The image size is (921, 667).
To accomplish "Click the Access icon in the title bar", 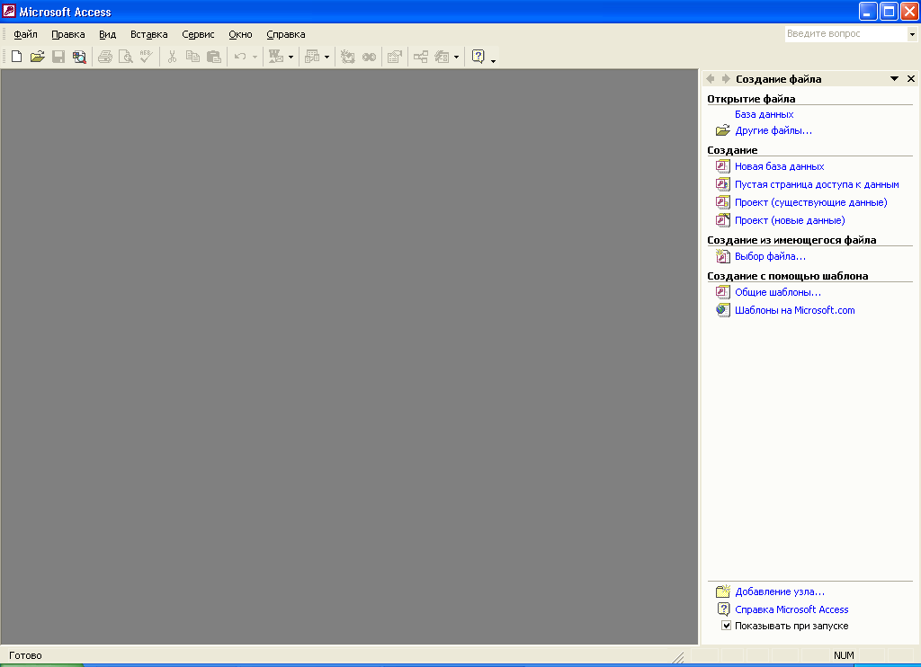I will (9, 11).
